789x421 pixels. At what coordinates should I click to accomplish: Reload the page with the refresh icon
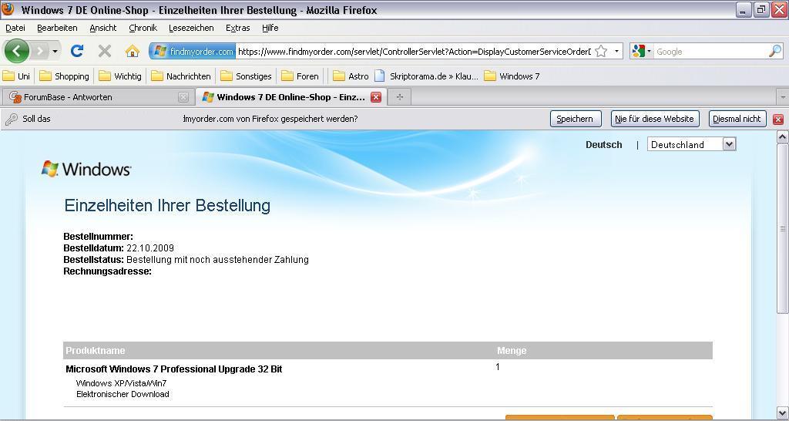pos(77,51)
